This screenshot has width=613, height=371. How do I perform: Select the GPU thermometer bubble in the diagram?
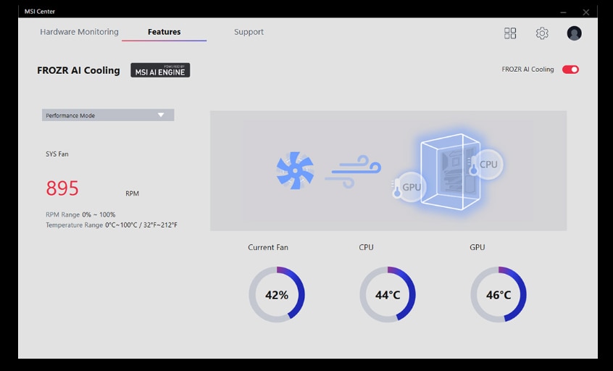(x=409, y=187)
